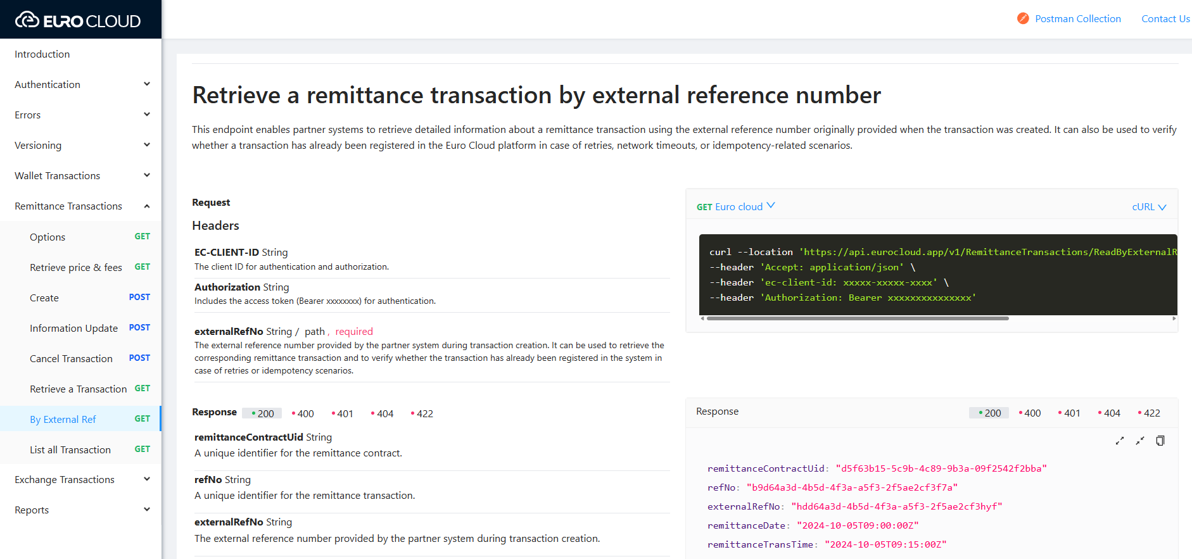Click the orange Postman icon

click(x=1022, y=19)
